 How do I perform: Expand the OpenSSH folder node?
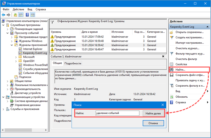pyautogui.click(x=16, y=61)
